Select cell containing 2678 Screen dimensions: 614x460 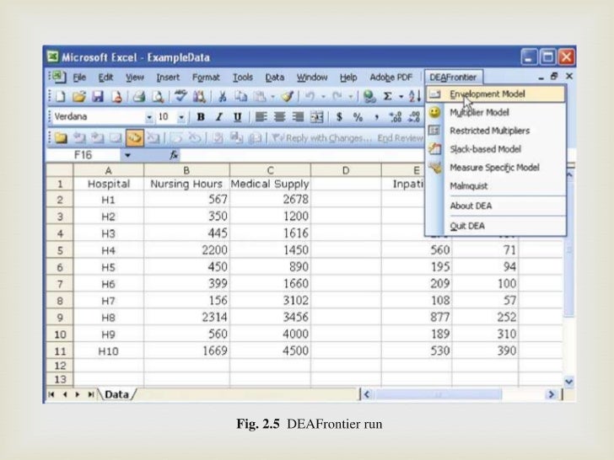pos(270,200)
